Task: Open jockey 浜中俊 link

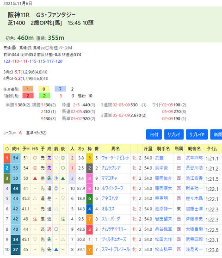Action: point(161,168)
